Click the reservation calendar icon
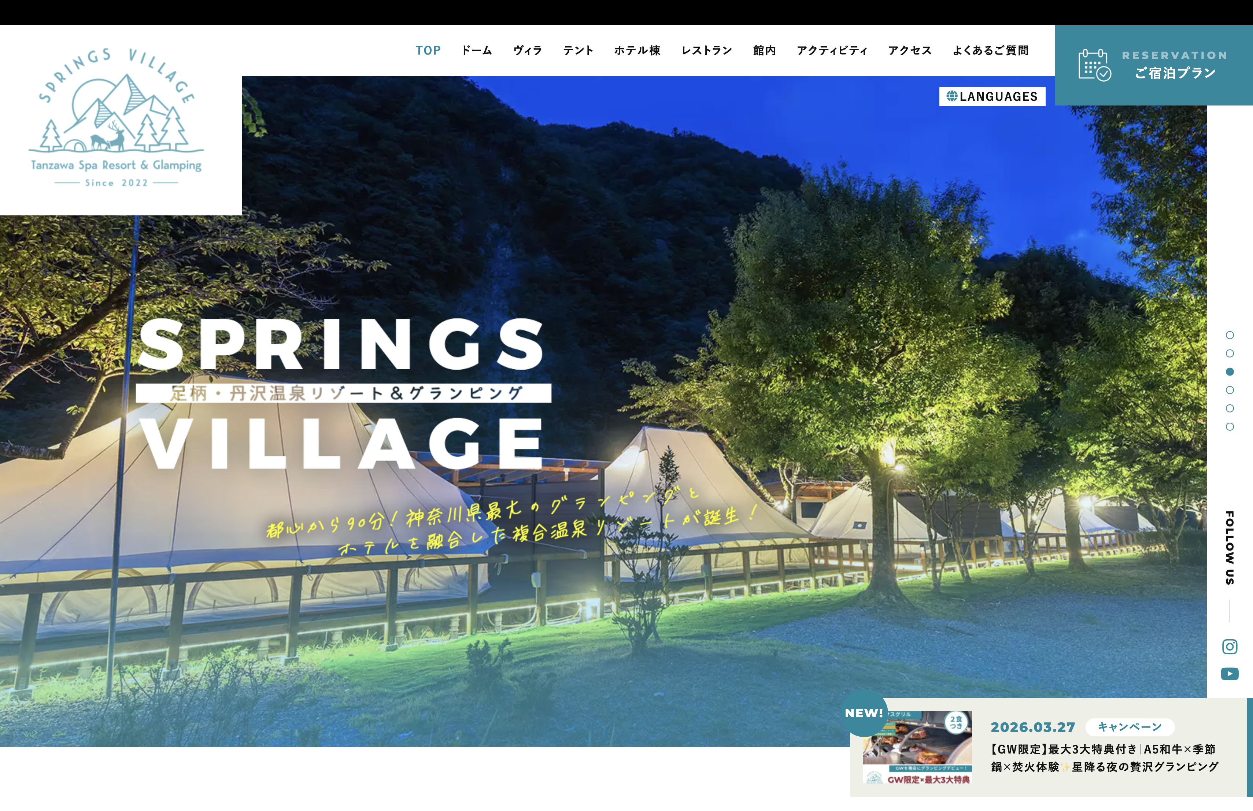 point(1094,65)
